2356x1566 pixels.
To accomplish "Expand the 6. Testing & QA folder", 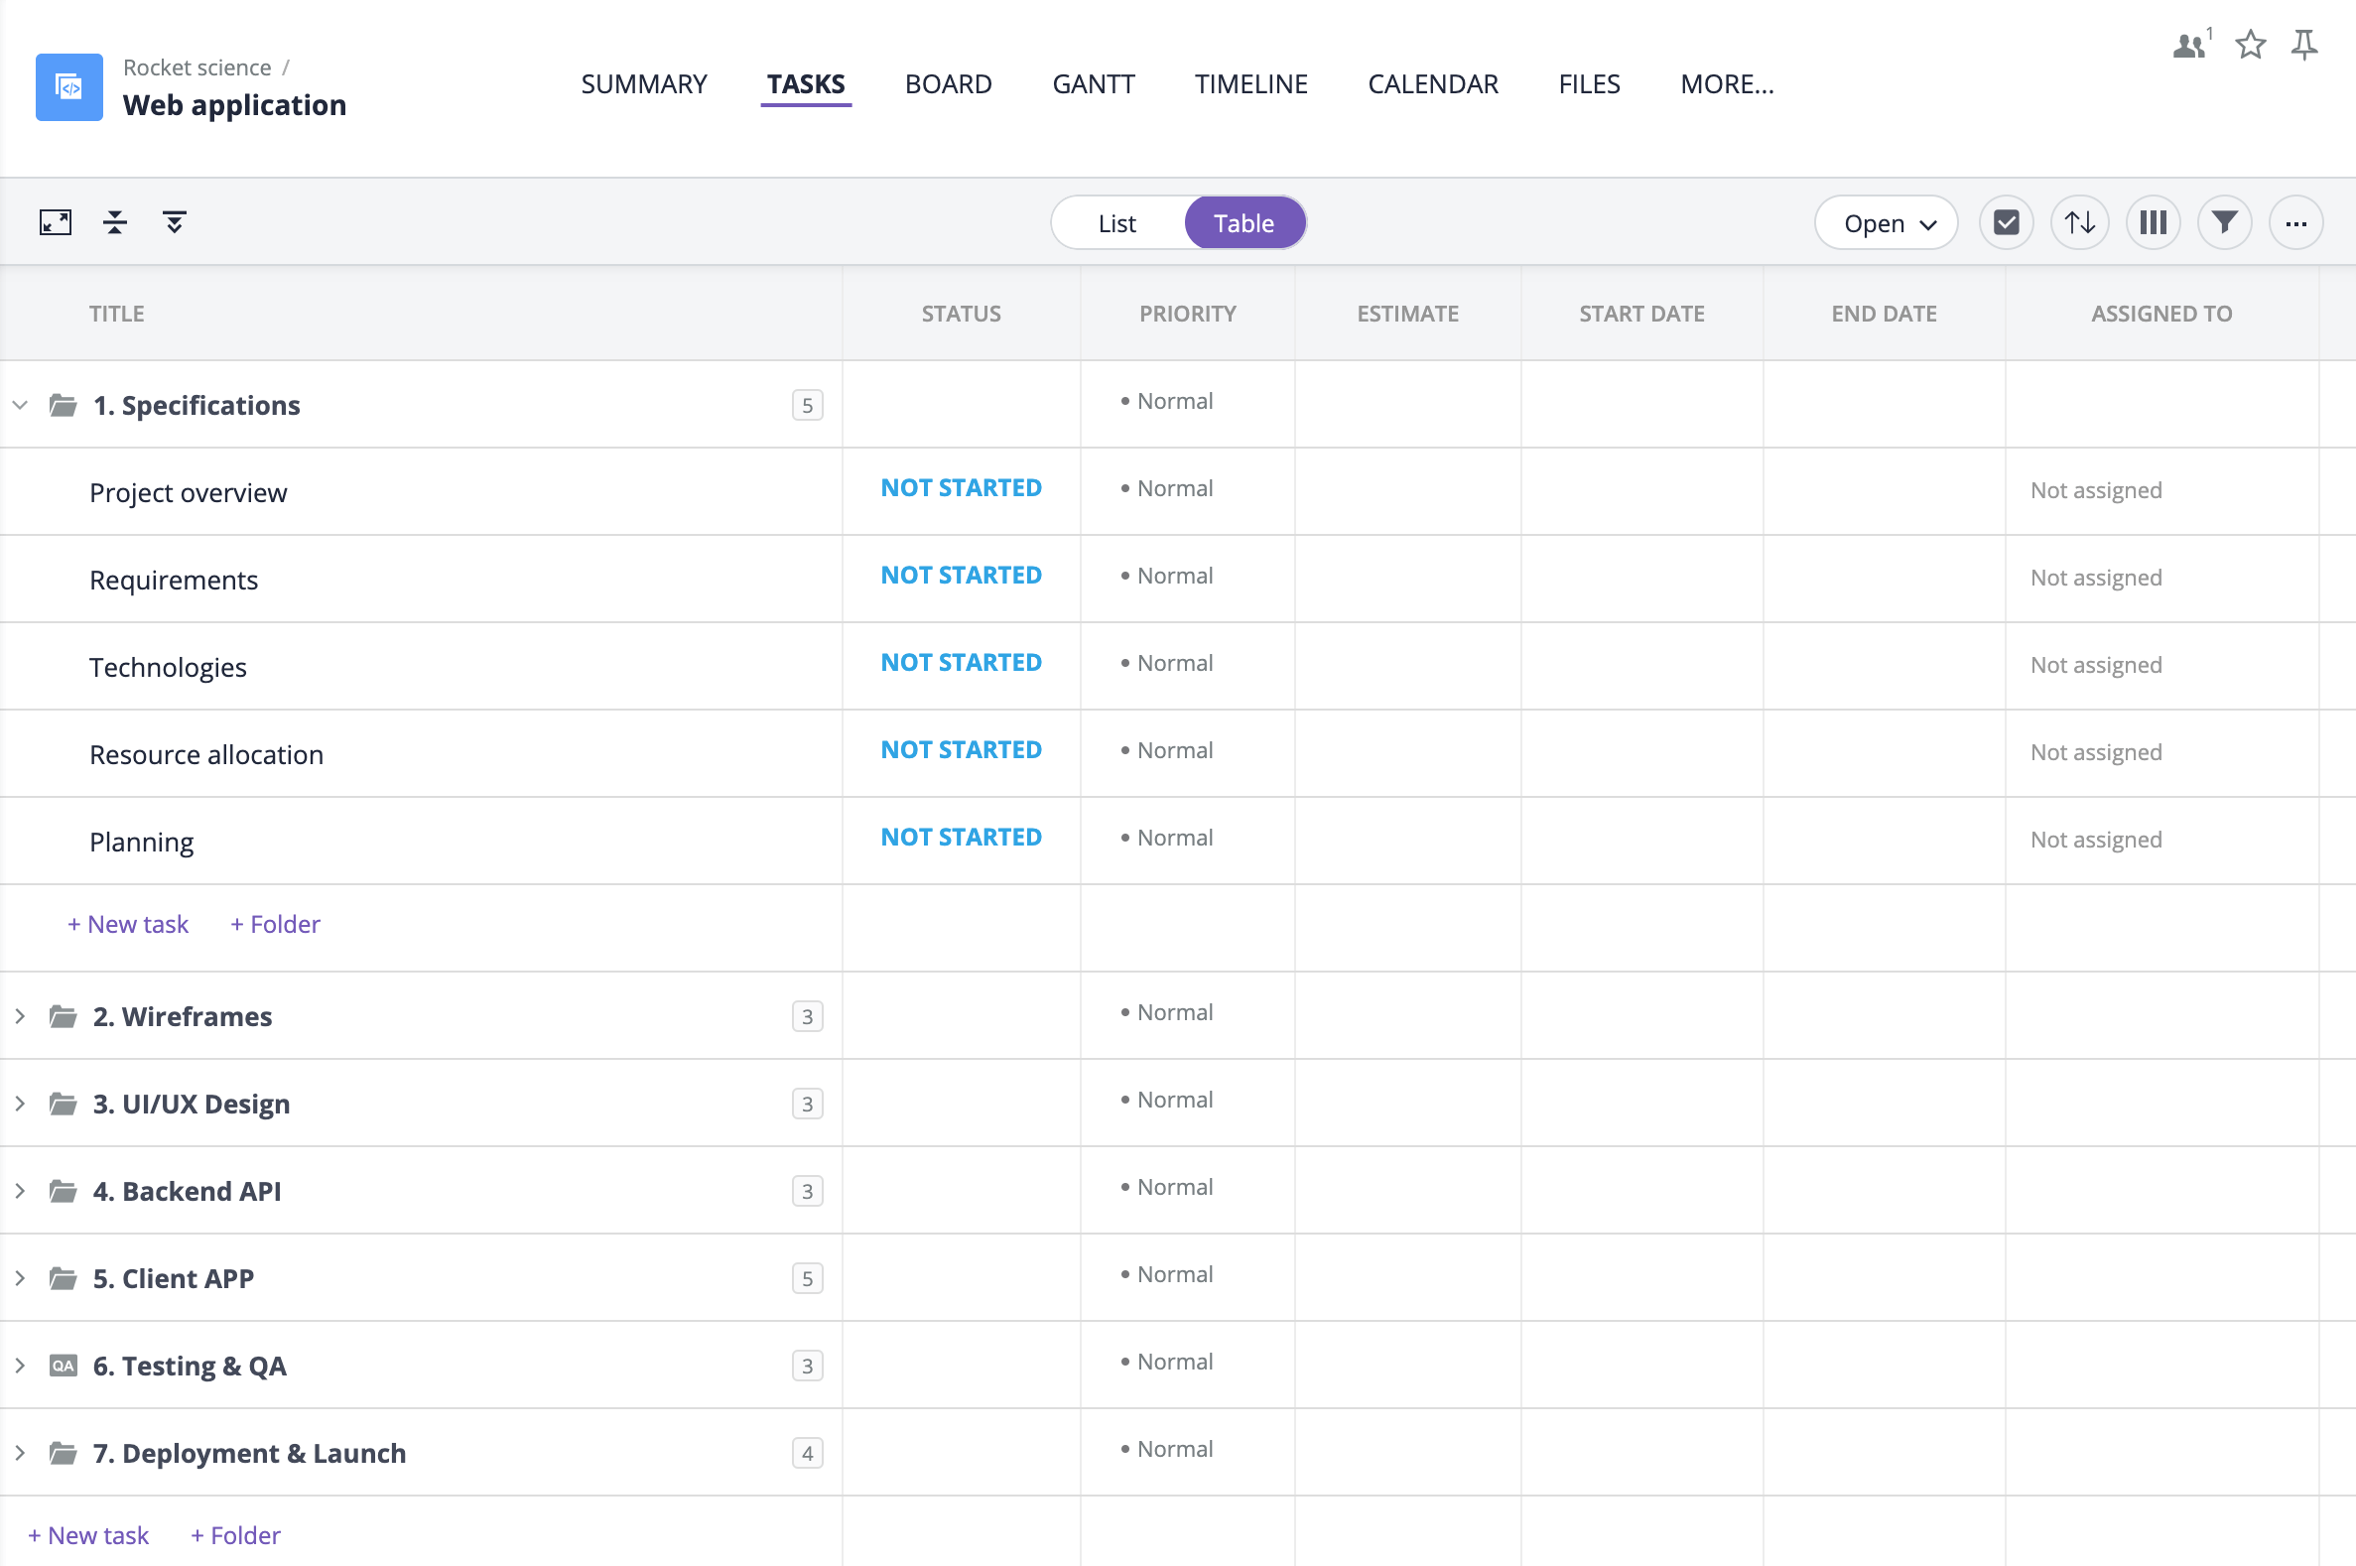I will pyautogui.click(x=20, y=1366).
